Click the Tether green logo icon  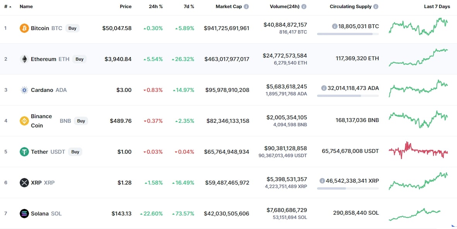coord(24,152)
